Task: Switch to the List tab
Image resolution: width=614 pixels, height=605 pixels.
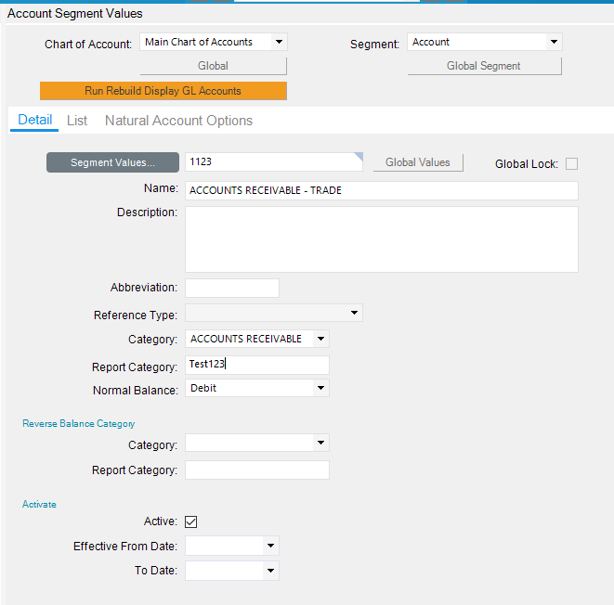Action: click(77, 121)
